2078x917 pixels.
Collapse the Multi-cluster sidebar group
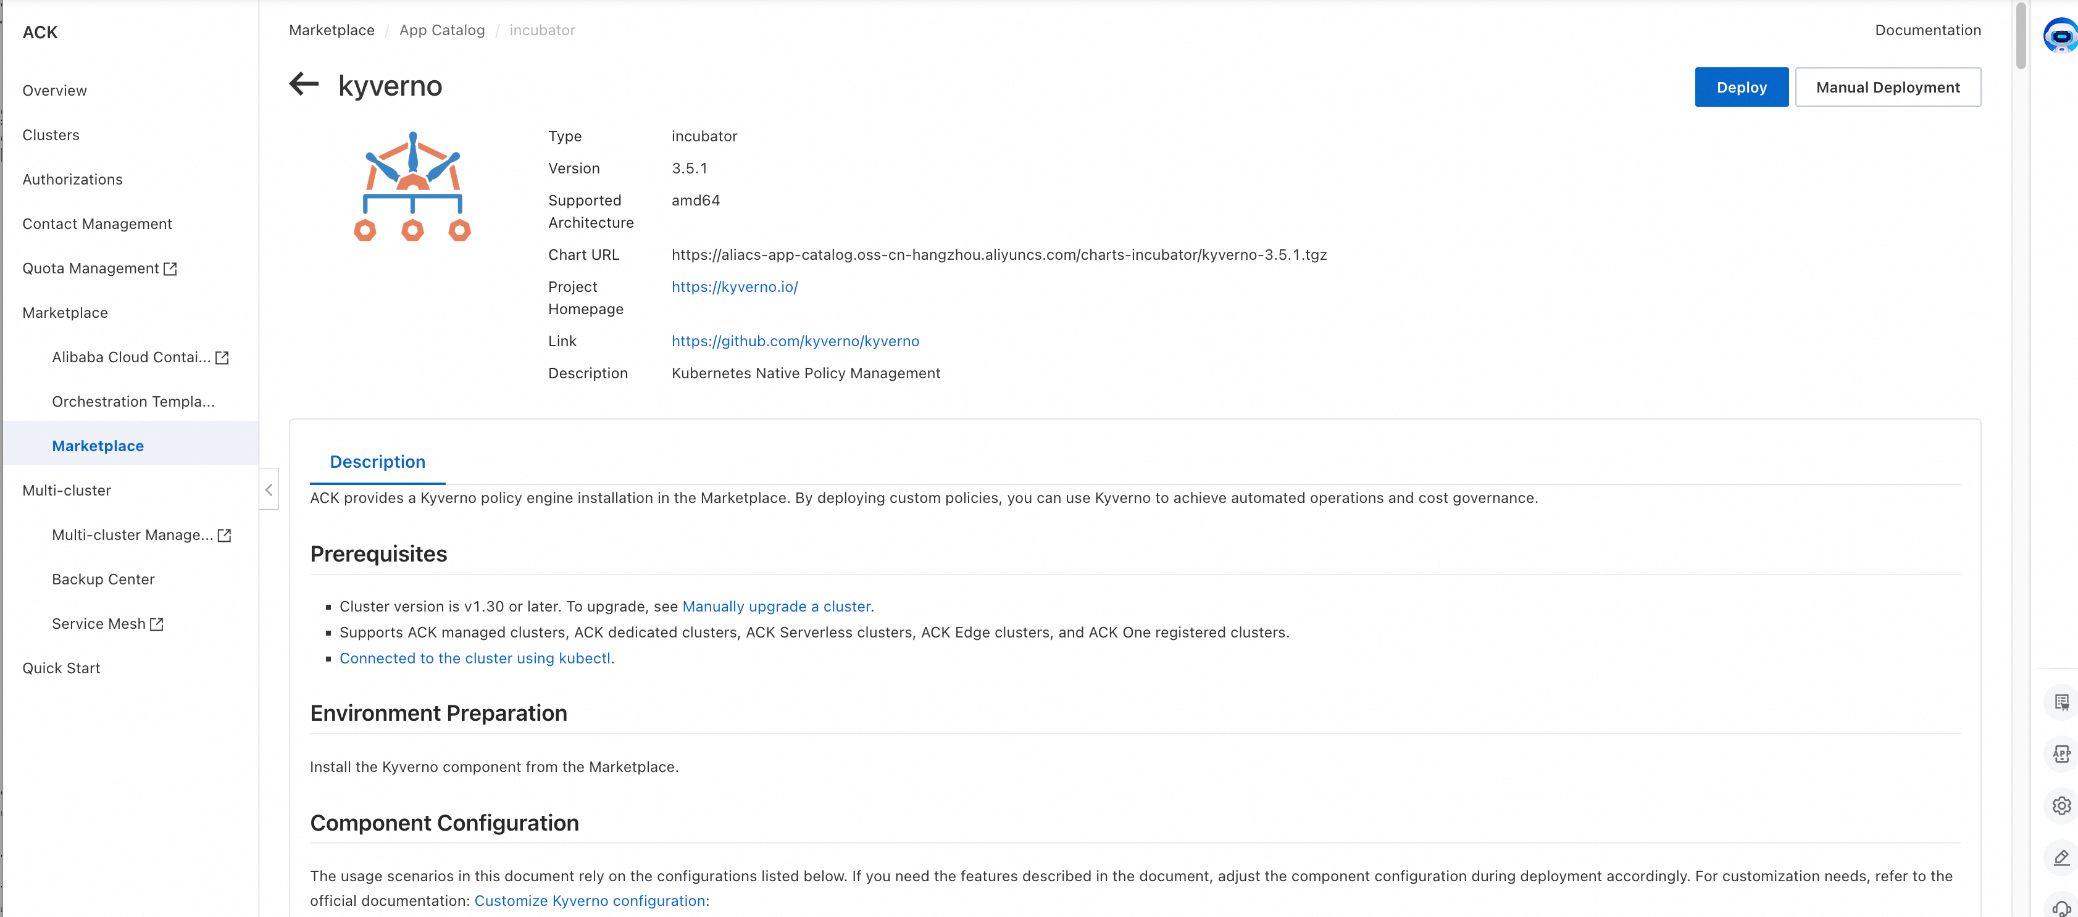point(67,491)
